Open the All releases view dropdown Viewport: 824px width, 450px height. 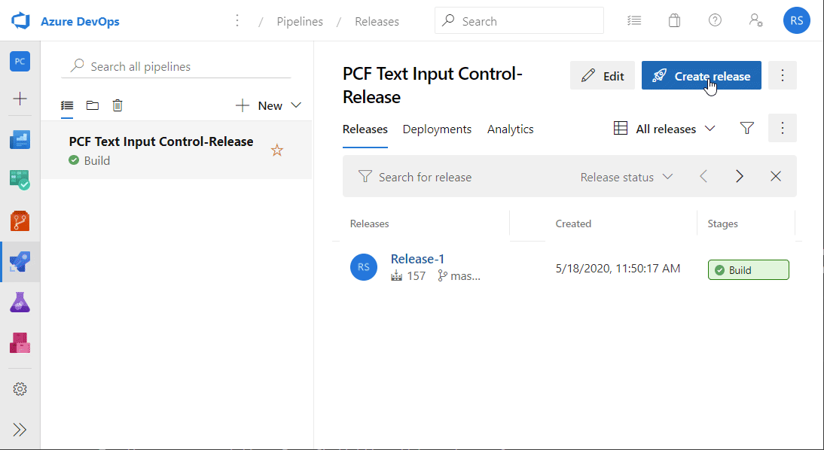point(665,129)
